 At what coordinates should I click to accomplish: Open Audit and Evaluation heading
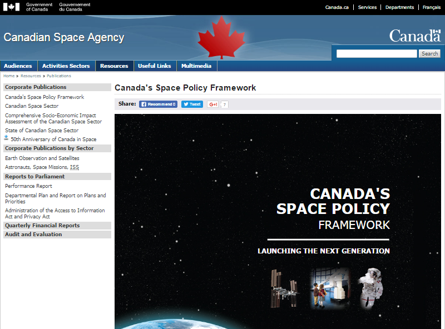click(57, 235)
